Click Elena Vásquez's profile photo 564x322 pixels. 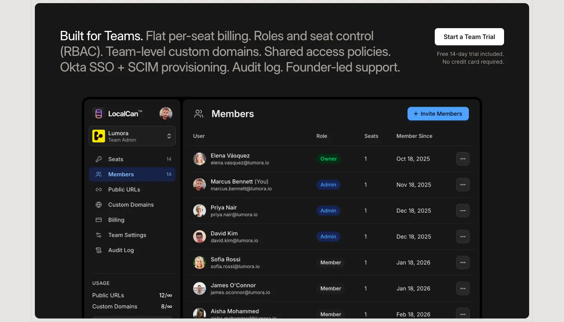tap(199, 159)
